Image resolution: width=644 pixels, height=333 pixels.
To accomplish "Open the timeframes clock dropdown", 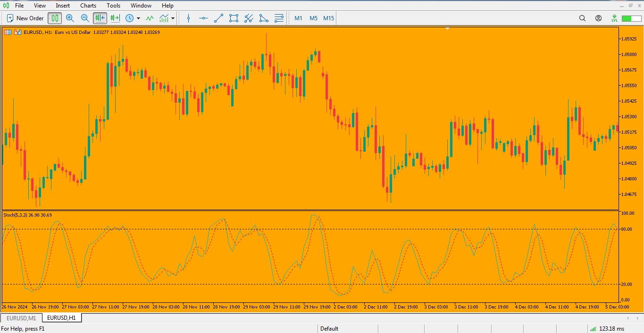I will coord(131,18).
